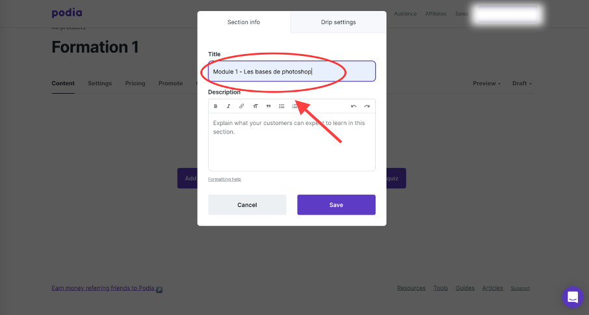Insert a link via toolbar icon
This screenshot has height=315, width=589.
click(242, 106)
